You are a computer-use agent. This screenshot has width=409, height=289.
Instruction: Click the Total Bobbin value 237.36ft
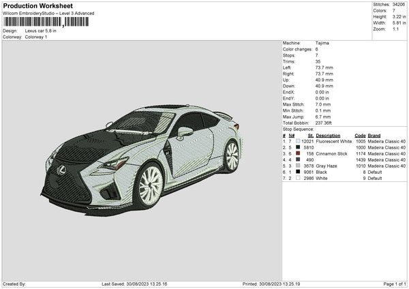pyautogui.click(x=326, y=123)
